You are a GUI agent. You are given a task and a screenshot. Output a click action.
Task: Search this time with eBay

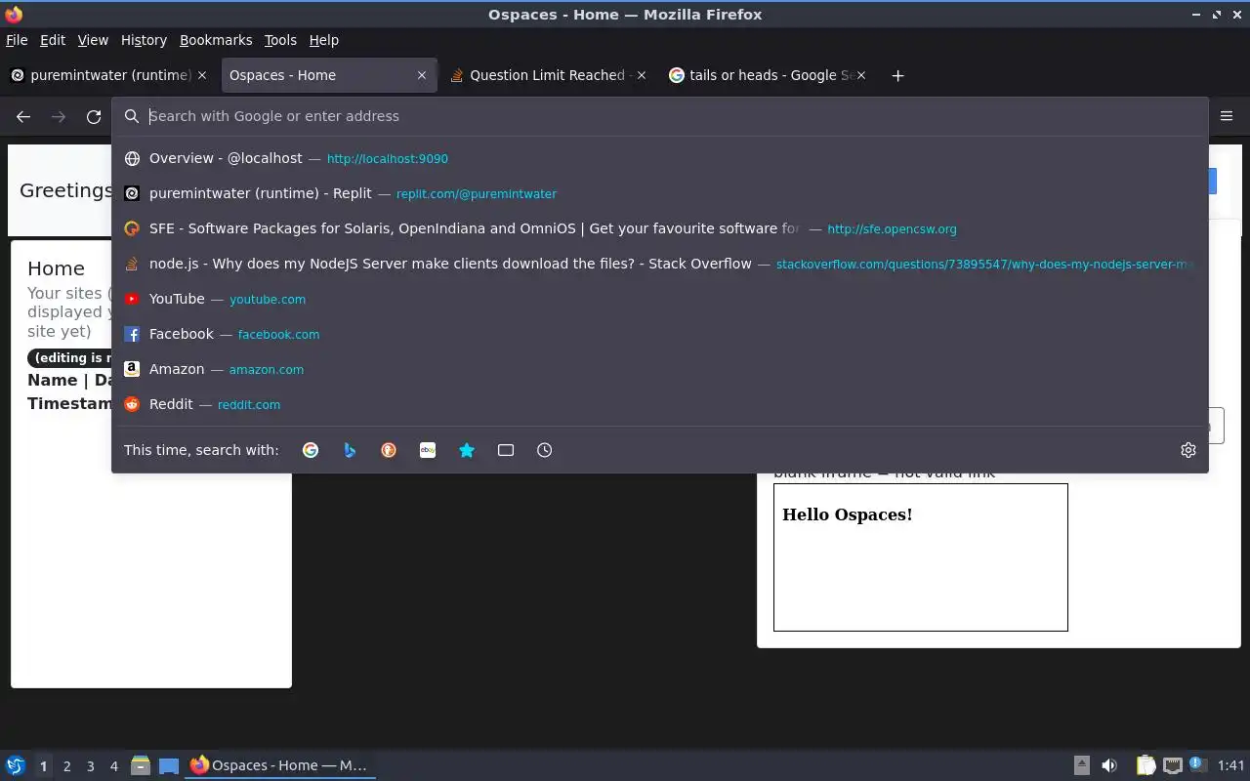coord(428,450)
